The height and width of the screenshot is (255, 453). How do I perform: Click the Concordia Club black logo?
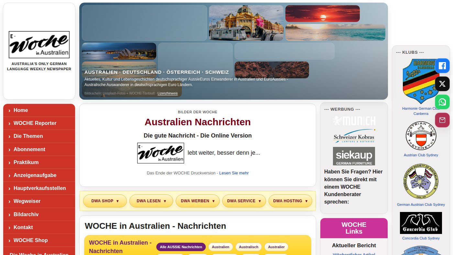point(421,223)
